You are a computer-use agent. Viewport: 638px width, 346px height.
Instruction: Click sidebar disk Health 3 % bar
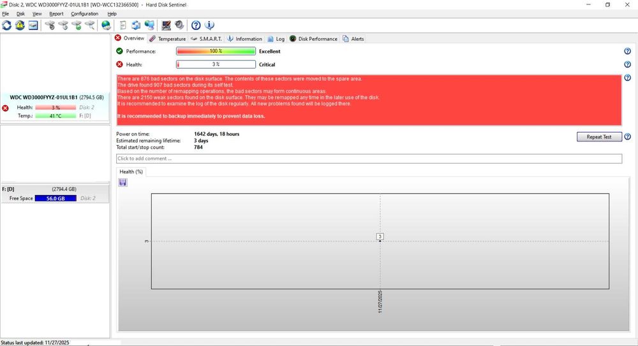tap(56, 107)
